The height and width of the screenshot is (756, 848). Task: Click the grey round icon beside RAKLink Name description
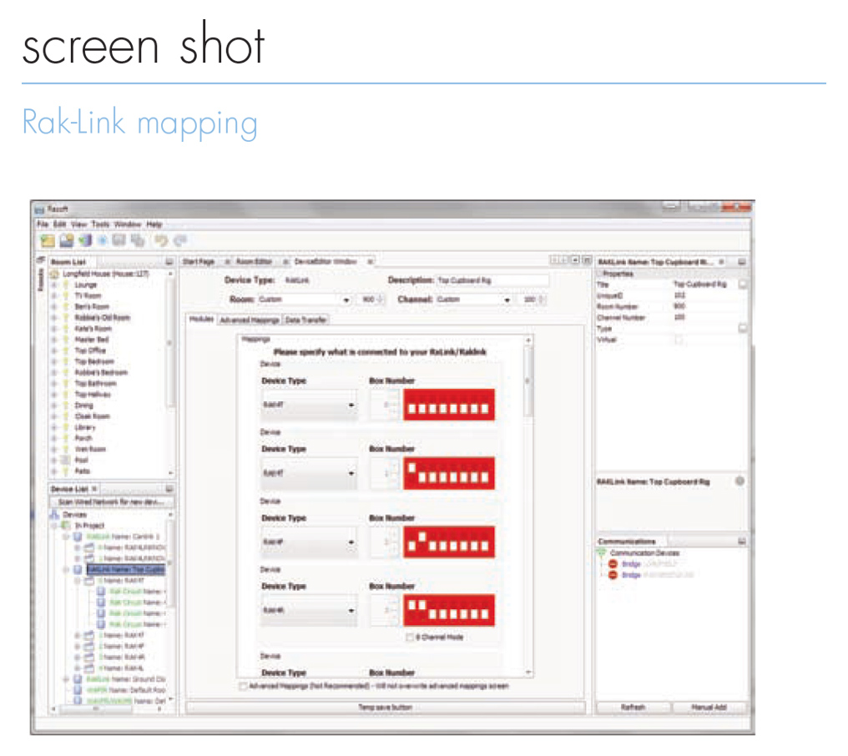(739, 481)
